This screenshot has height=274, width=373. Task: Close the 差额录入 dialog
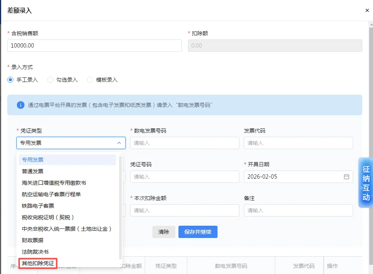[x=367, y=10]
